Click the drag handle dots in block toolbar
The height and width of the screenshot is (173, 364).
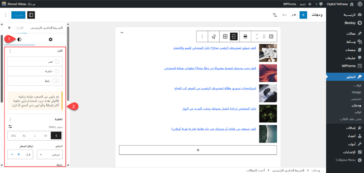pos(264,36)
